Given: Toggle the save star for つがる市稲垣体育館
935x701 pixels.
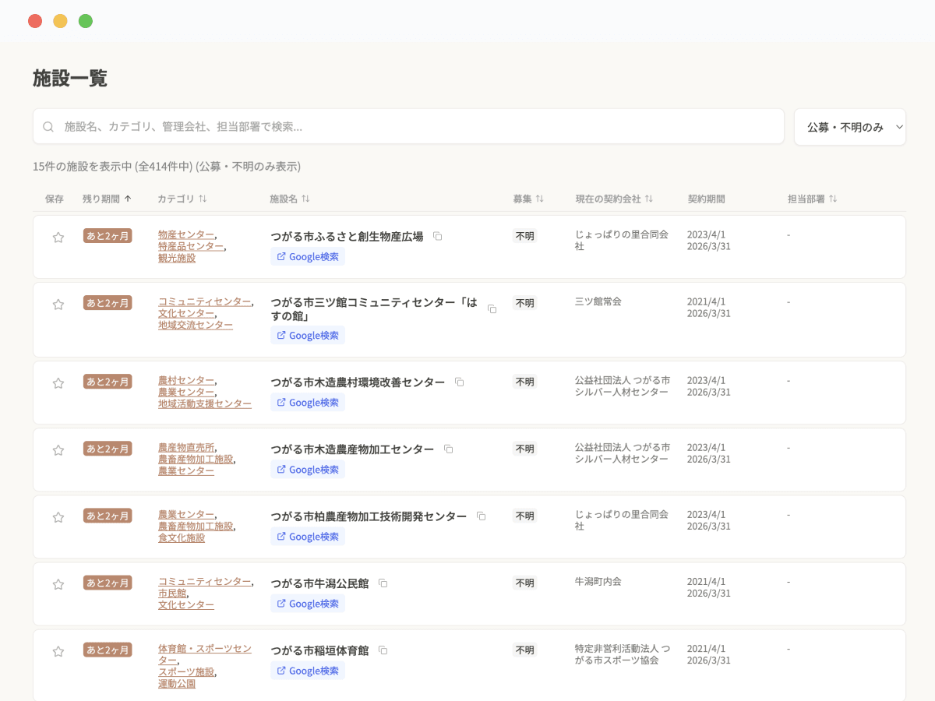Looking at the screenshot, I should click(58, 650).
